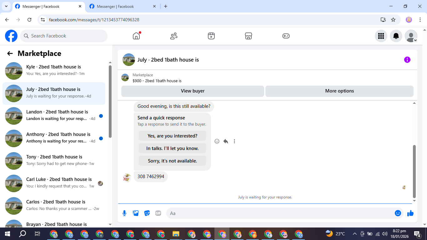Screen dimensions: 427x240
Task: Open Chrome three-dot menu
Action: [x=420, y=20]
